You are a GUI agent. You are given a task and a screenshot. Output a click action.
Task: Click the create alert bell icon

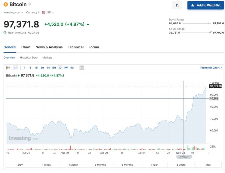pyautogui.click(x=177, y=5)
